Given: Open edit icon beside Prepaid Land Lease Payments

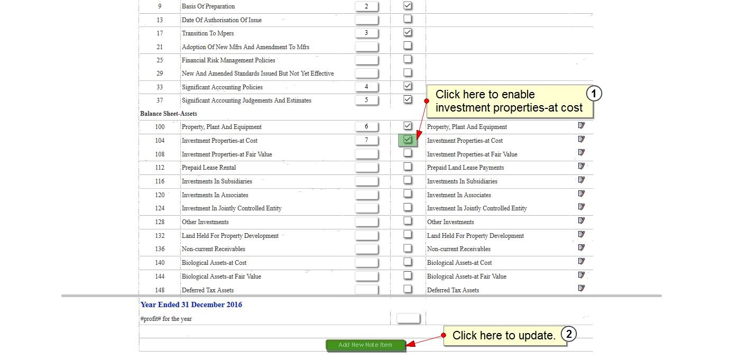Looking at the screenshot, I should pyautogui.click(x=582, y=167).
